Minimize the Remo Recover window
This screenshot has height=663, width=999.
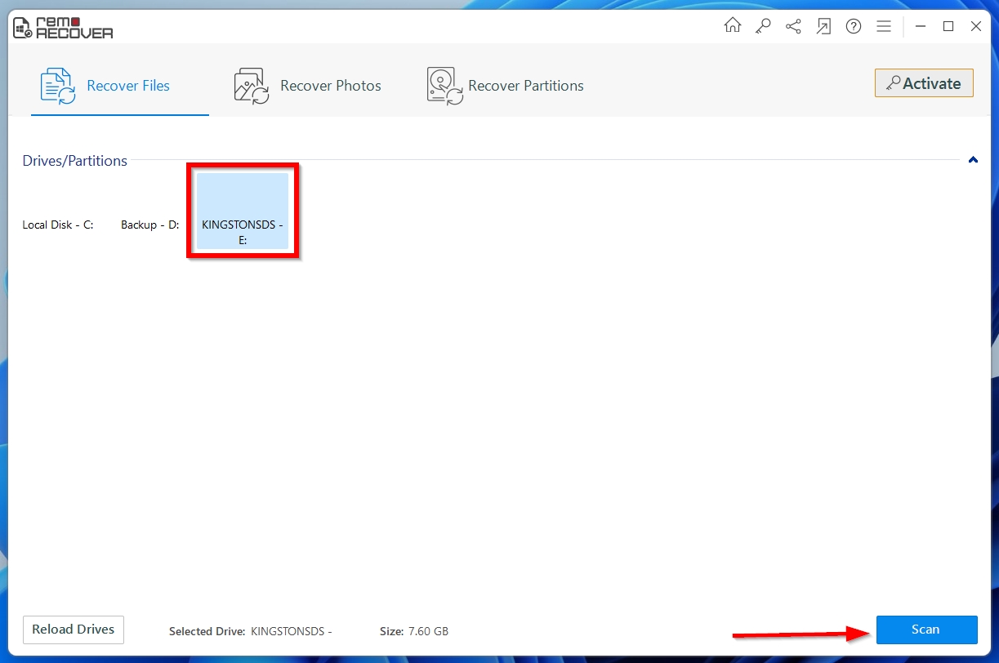[x=921, y=26]
